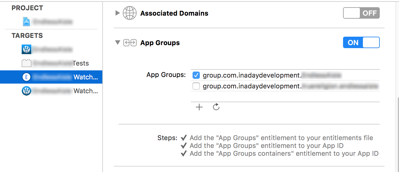Click the circular E Watch target icon
399x172 pixels.
[26, 77]
